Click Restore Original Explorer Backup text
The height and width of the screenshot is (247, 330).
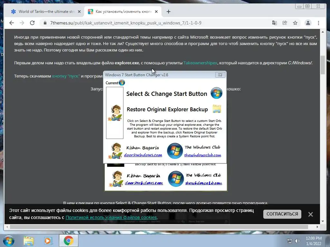[167, 109]
